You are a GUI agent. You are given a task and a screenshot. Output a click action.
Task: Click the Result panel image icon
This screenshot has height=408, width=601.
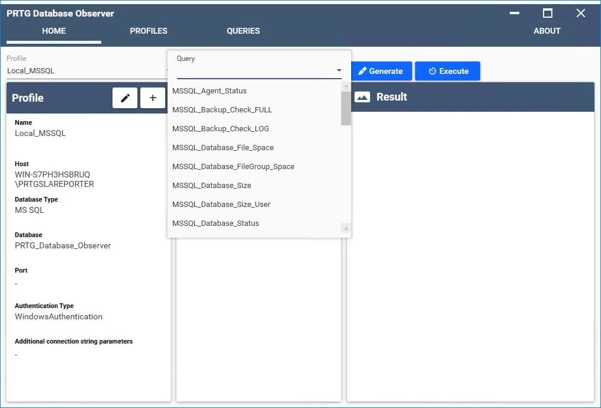pos(362,97)
